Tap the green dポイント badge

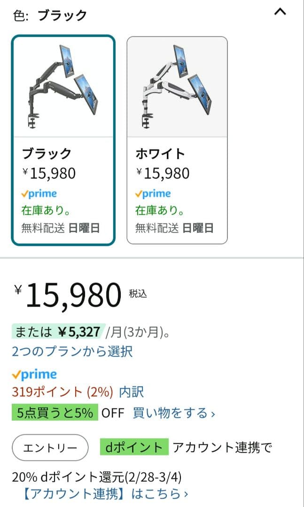134,447
